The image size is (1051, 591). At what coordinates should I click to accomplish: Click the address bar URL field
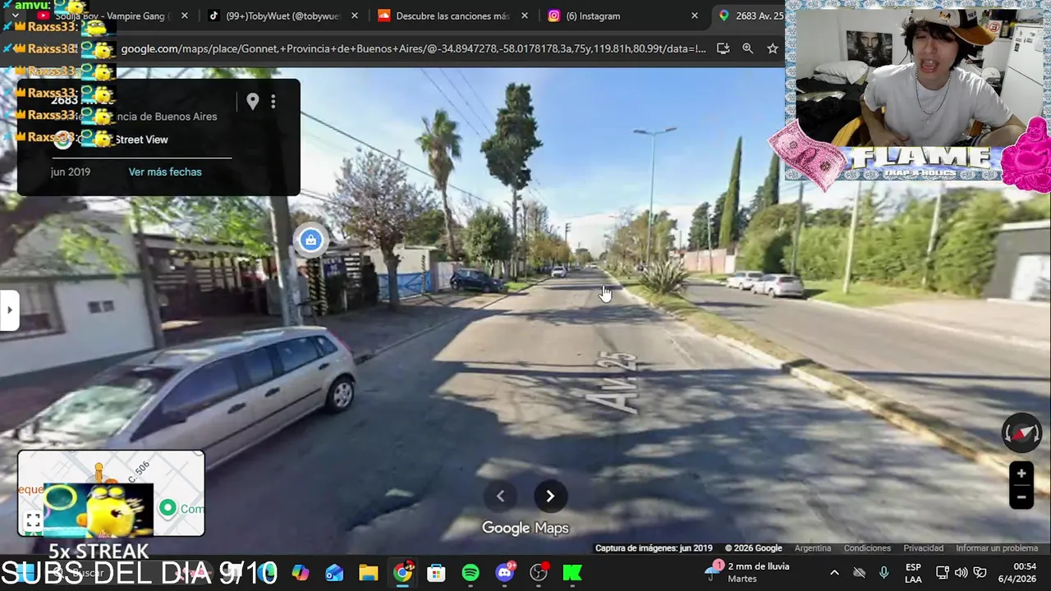point(413,48)
